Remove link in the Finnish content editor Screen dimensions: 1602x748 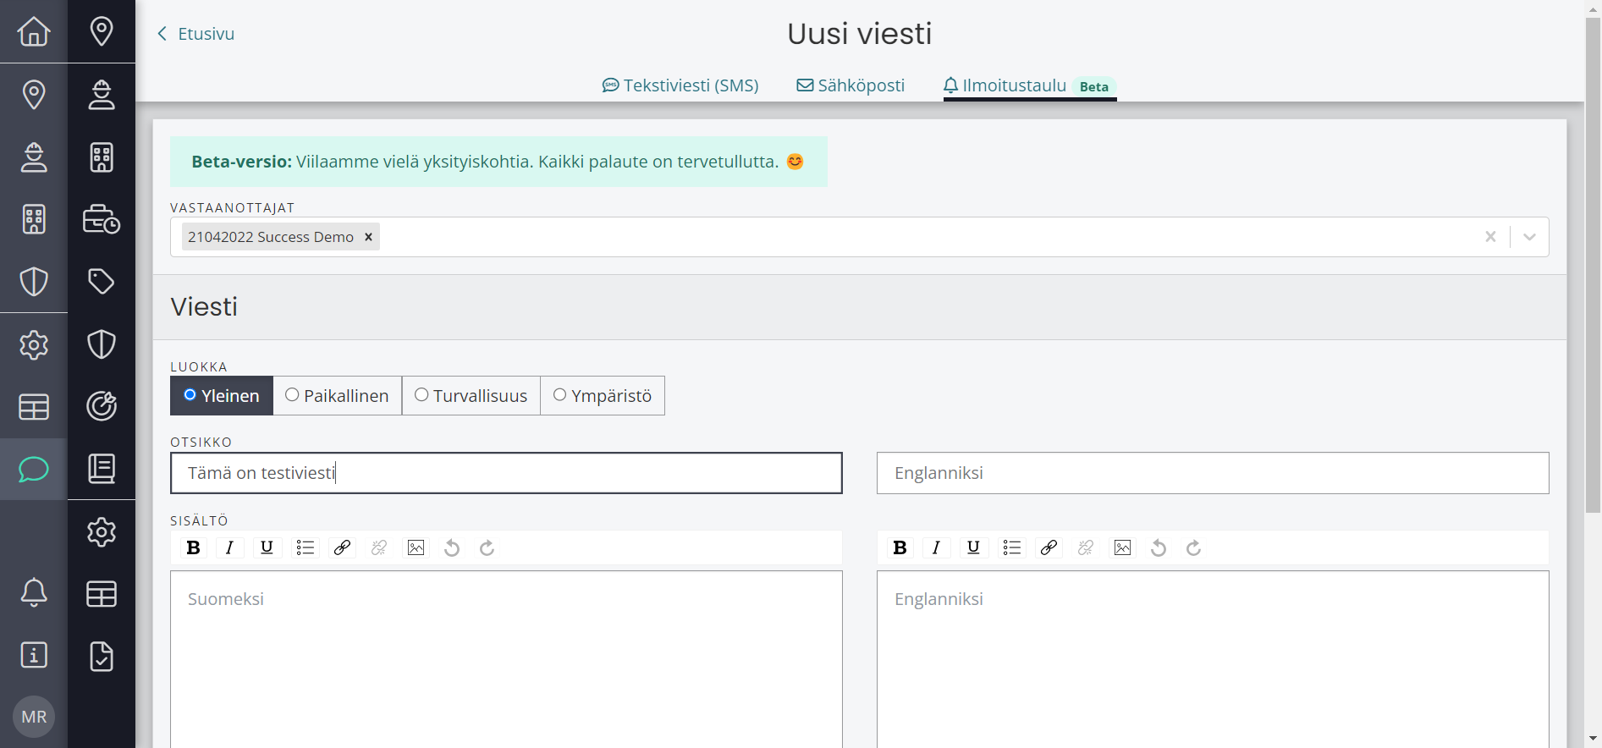tap(379, 547)
